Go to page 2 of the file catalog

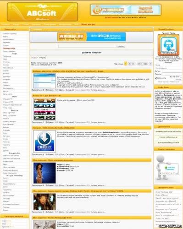(x=129, y=64)
